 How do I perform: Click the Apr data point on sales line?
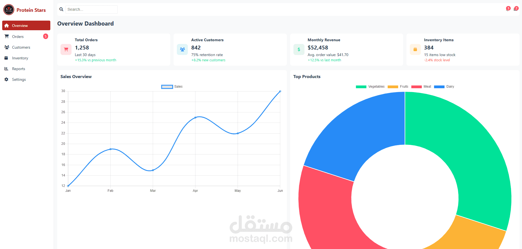tap(195, 117)
